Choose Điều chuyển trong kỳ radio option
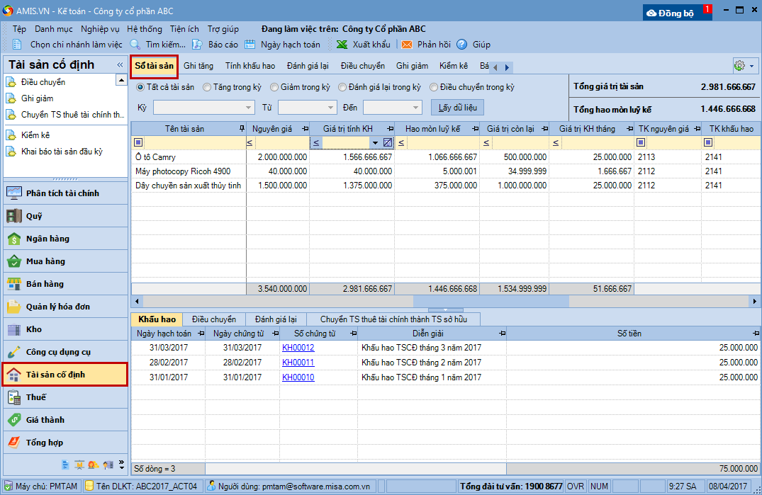Screen dimensions: 762x495 [434, 87]
